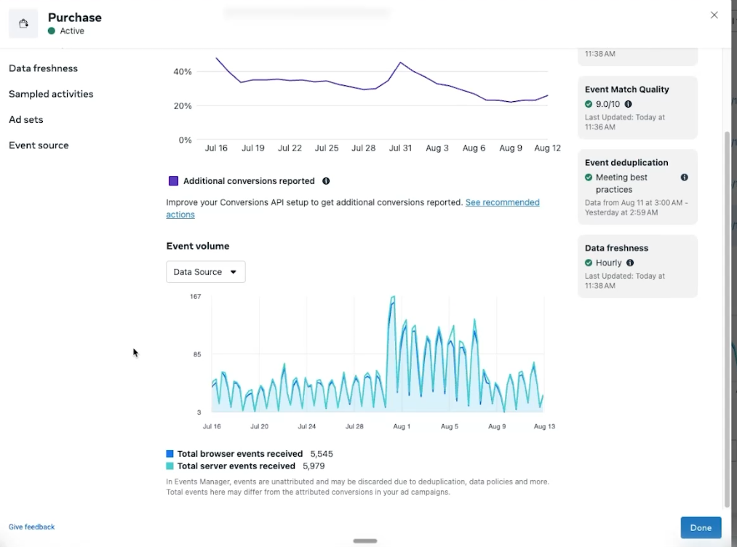
Task: Open Event deduplication info icon
Action: [x=685, y=177]
